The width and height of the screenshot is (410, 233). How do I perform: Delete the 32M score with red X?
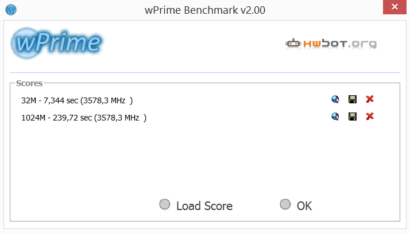click(x=370, y=99)
